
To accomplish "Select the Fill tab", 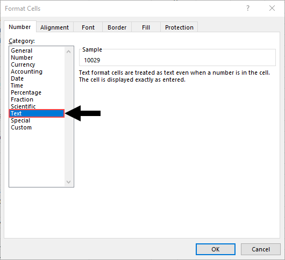I will point(146,27).
